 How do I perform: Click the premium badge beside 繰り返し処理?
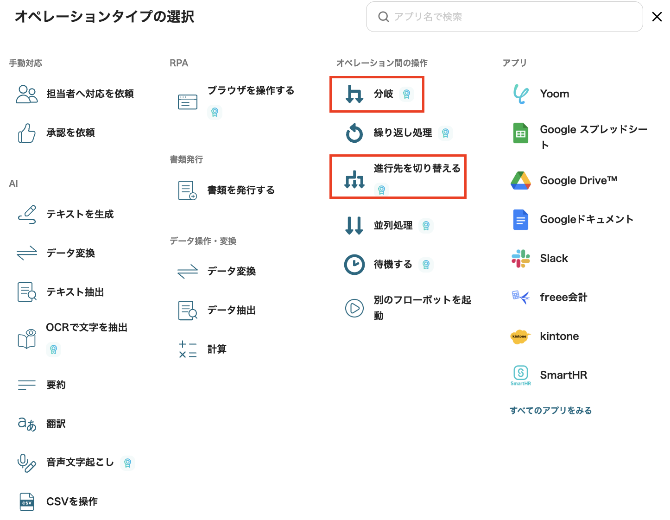pos(446,133)
